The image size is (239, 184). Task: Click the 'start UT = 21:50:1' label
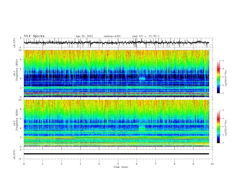pos(146,36)
